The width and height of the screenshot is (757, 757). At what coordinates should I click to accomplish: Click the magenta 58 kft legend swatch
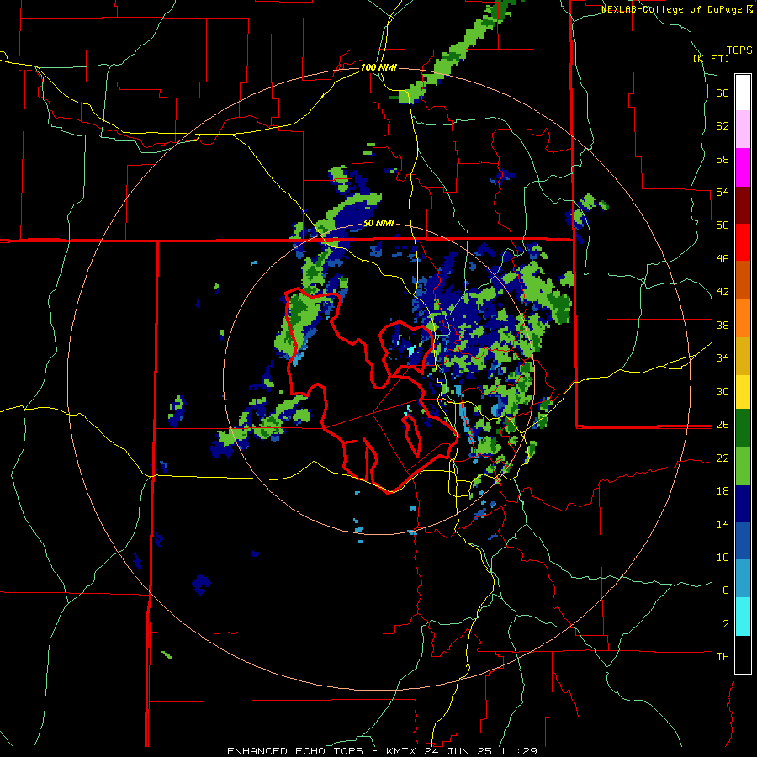[x=743, y=167]
